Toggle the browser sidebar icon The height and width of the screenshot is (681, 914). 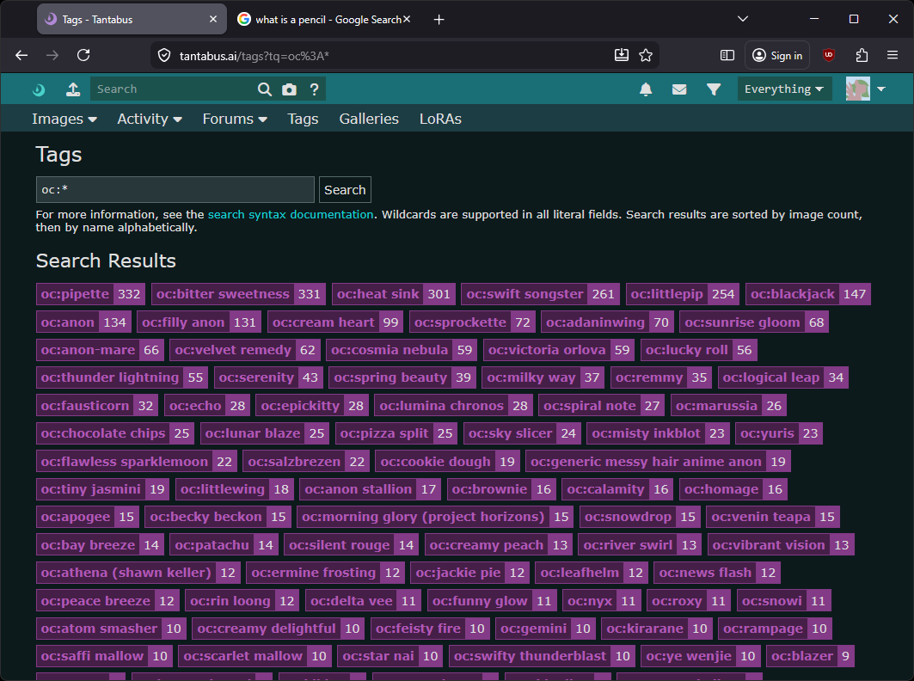pyautogui.click(x=727, y=55)
